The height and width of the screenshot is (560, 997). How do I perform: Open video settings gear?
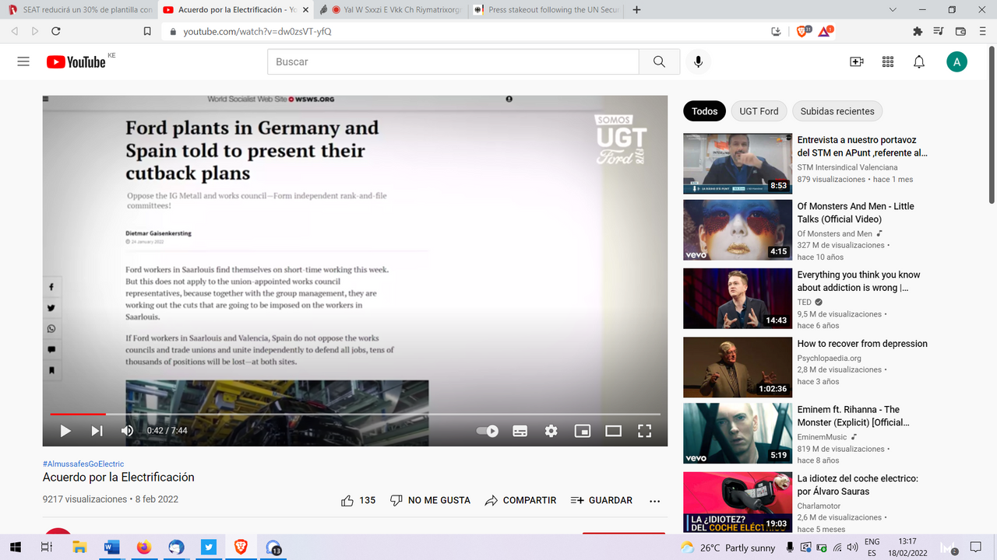[x=551, y=431]
